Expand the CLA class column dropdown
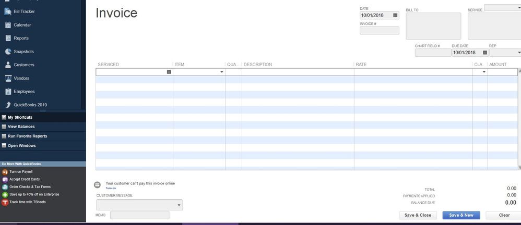The image size is (521, 225). click(484, 72)
